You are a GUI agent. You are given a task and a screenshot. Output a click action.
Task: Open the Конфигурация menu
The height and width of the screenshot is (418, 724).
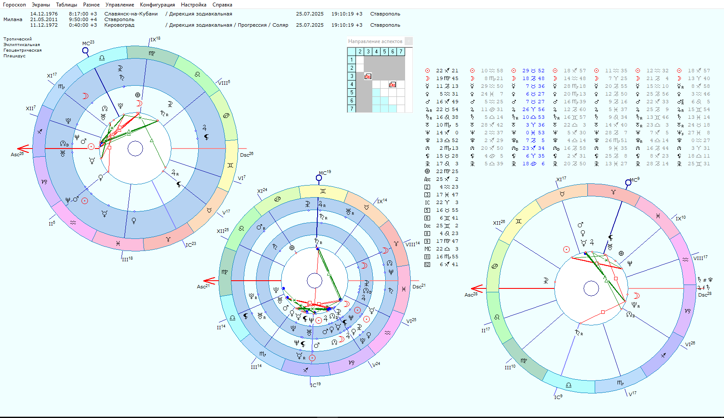click(157, 5)
